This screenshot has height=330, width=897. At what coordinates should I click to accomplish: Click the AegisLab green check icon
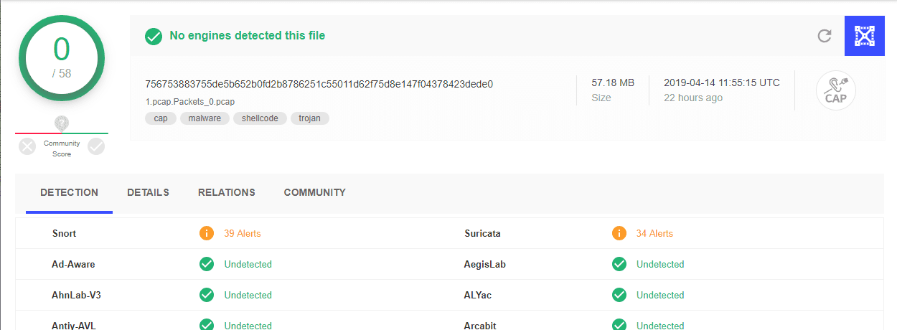point(619,264)
